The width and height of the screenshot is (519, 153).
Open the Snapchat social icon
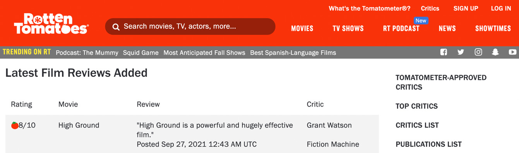[495, 52]
